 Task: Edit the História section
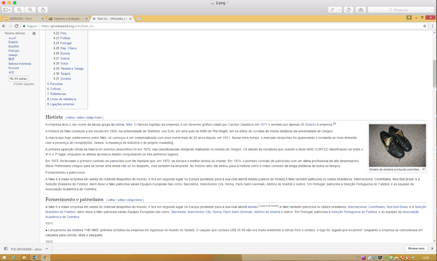coord(71,118)
